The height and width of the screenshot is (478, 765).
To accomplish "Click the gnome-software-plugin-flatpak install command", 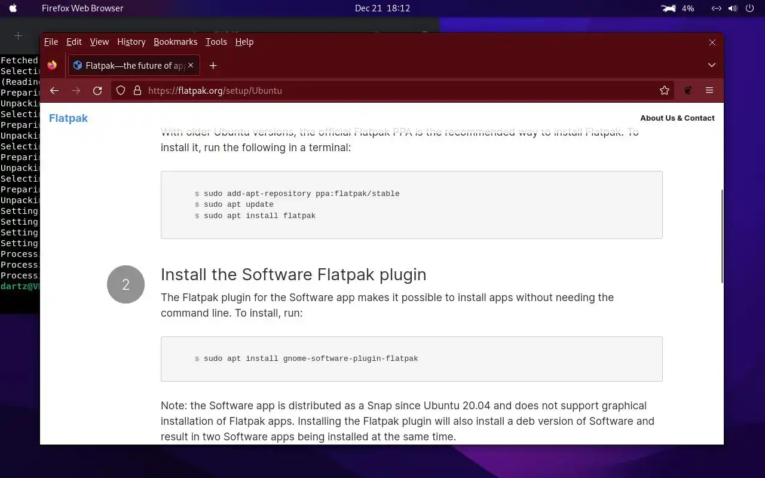I will [x=311, y=358].
